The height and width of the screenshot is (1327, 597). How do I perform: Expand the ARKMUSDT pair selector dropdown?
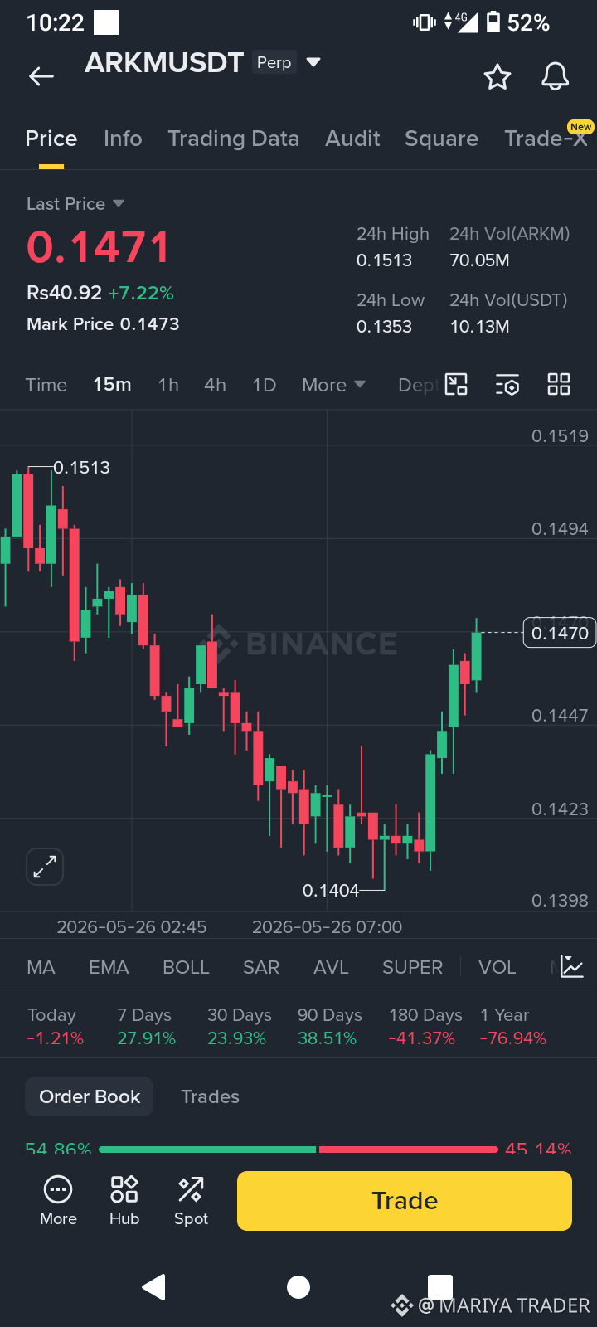click(x=313, y=62)
